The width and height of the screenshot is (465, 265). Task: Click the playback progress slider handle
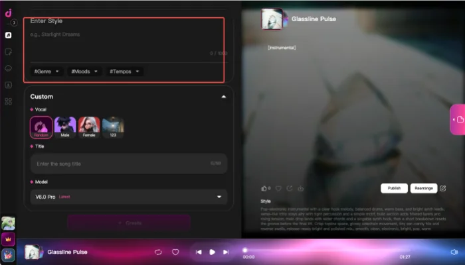[244, 250]
